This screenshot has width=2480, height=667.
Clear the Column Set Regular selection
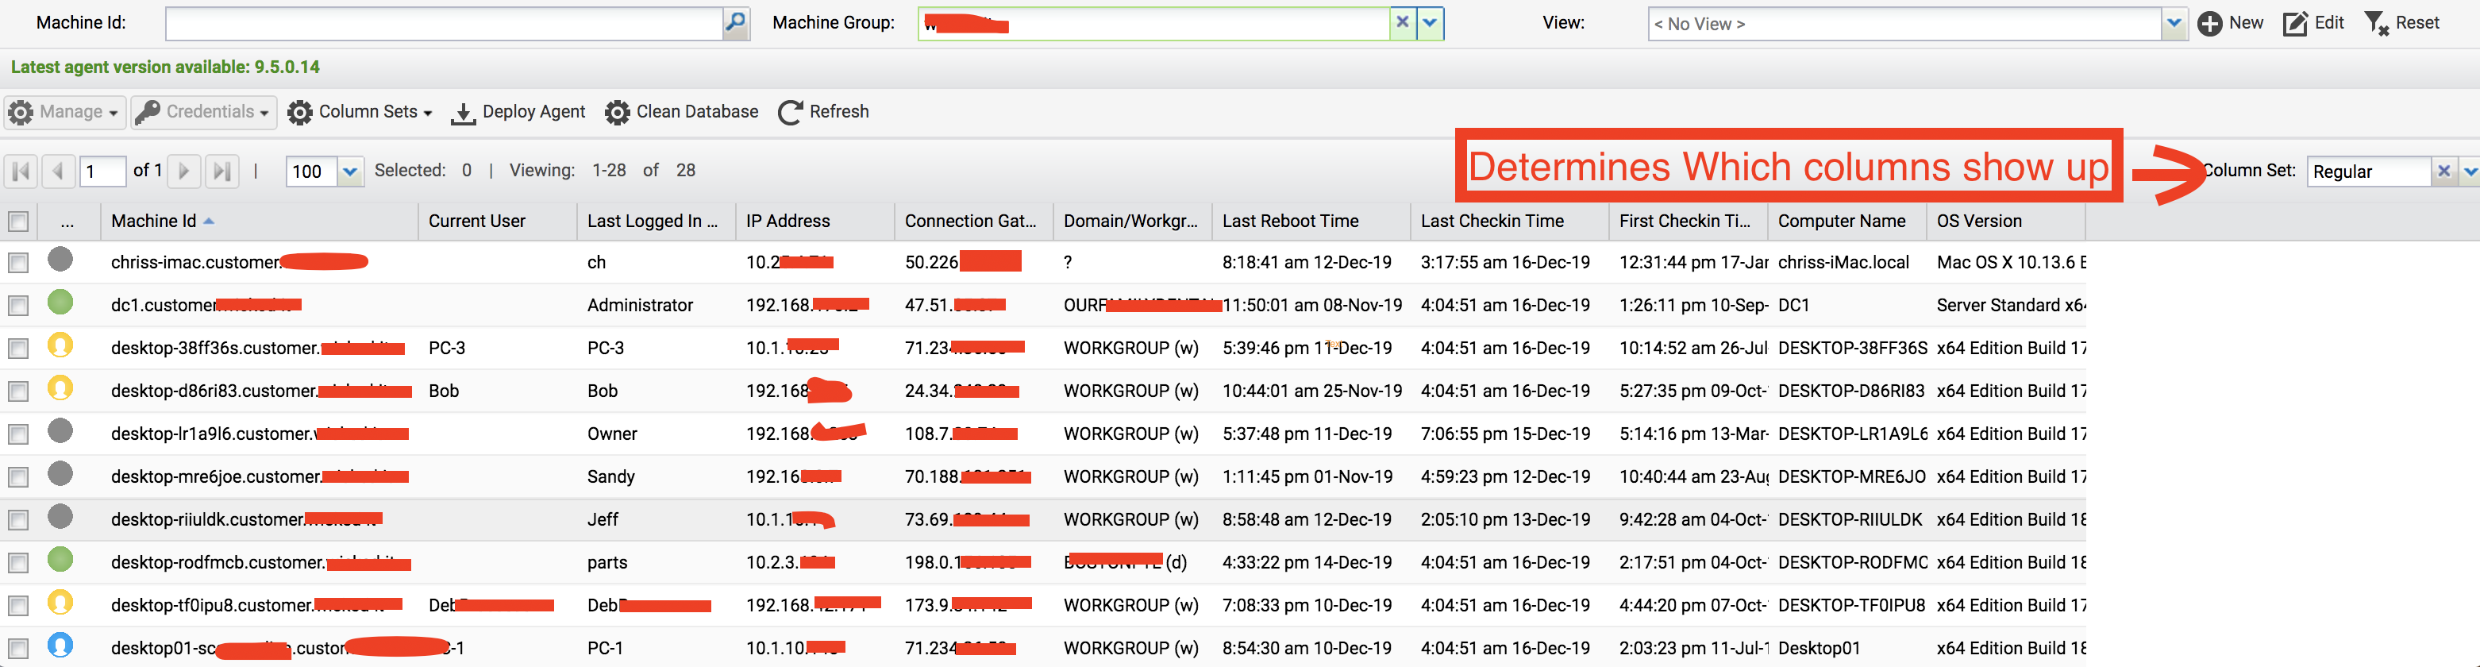pos(2443,172)
